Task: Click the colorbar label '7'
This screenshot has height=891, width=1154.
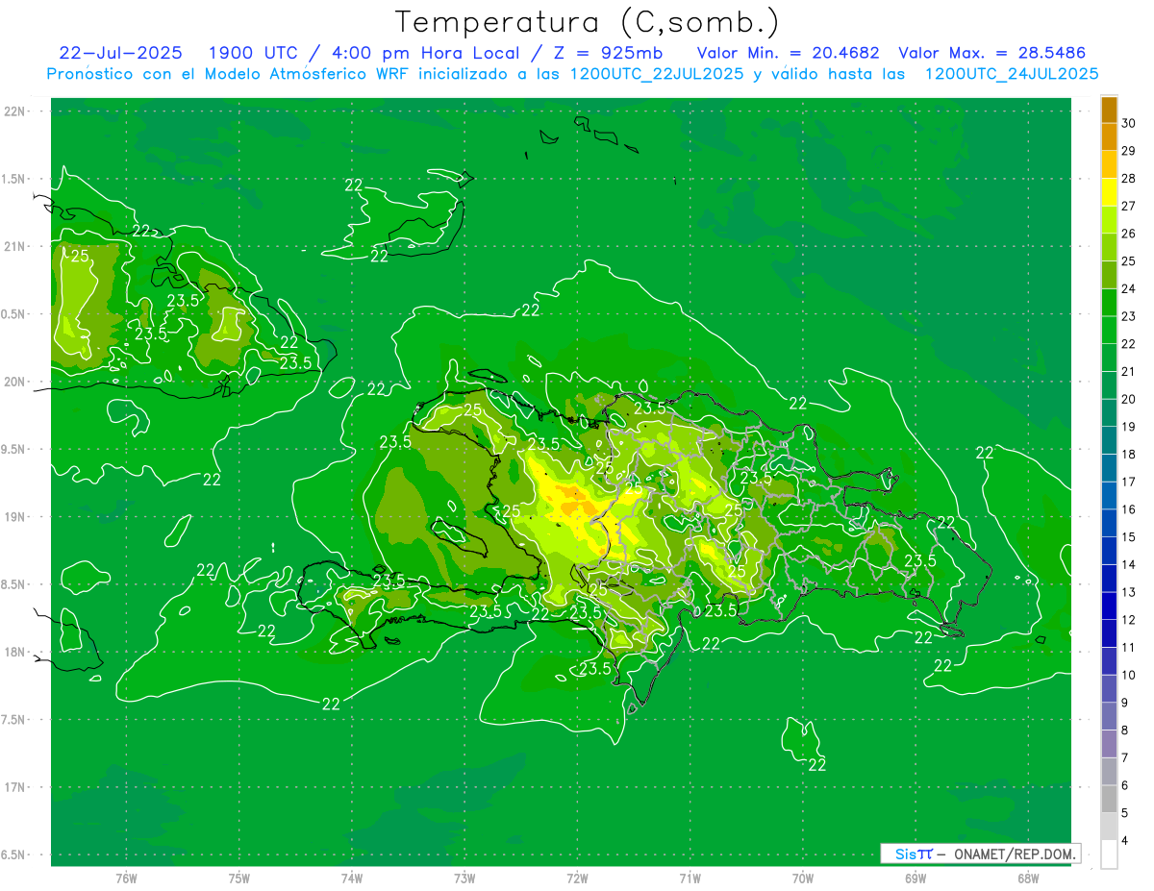Action: click(x=1125, y=757)
